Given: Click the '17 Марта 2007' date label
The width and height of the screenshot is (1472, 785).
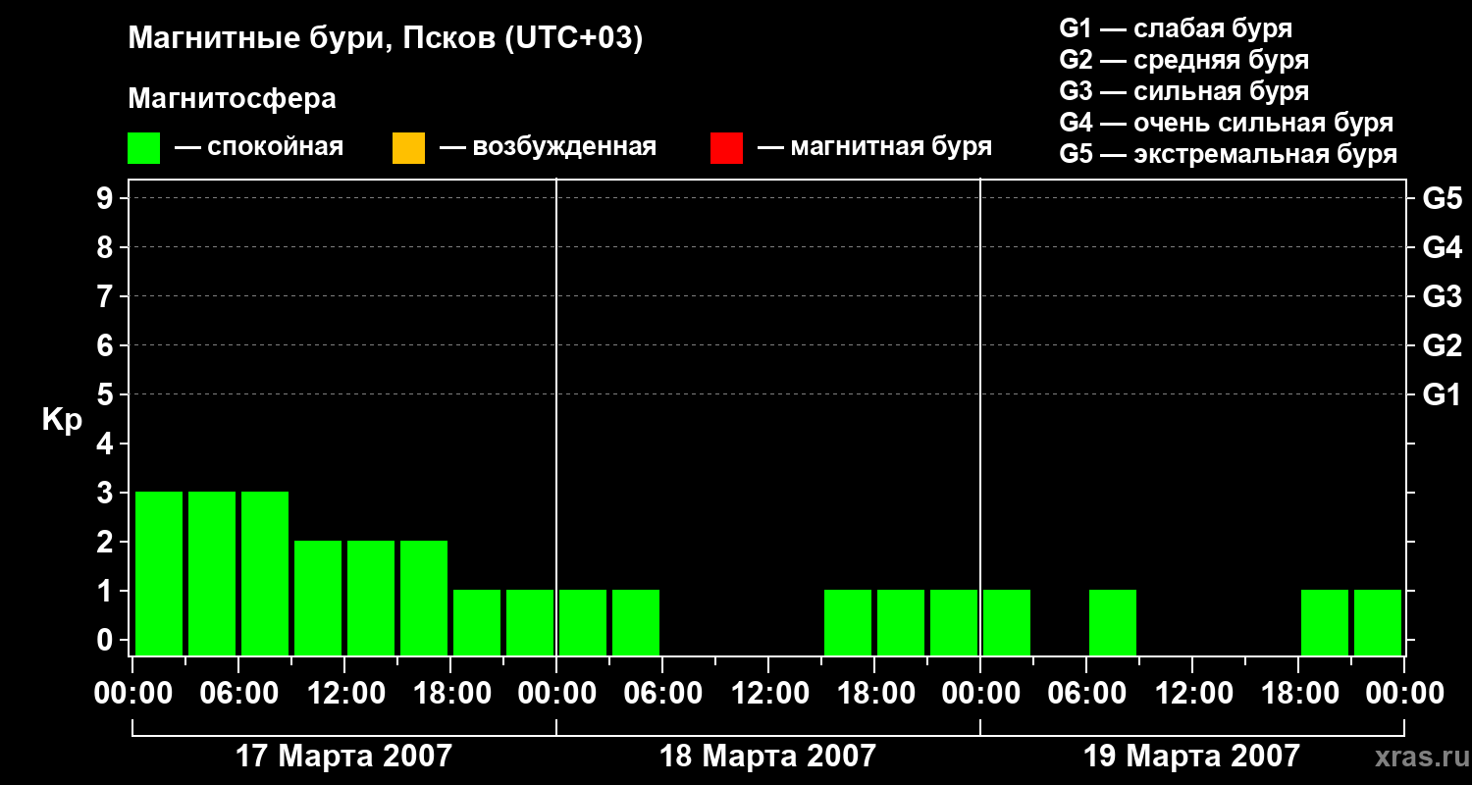Looking at the screenshot, I should (344, 756).
